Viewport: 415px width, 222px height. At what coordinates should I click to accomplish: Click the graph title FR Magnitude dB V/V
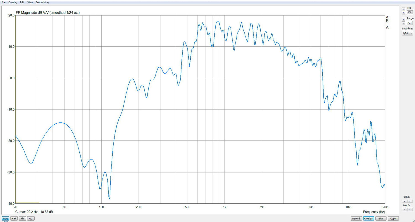click(x=48, y=12)
